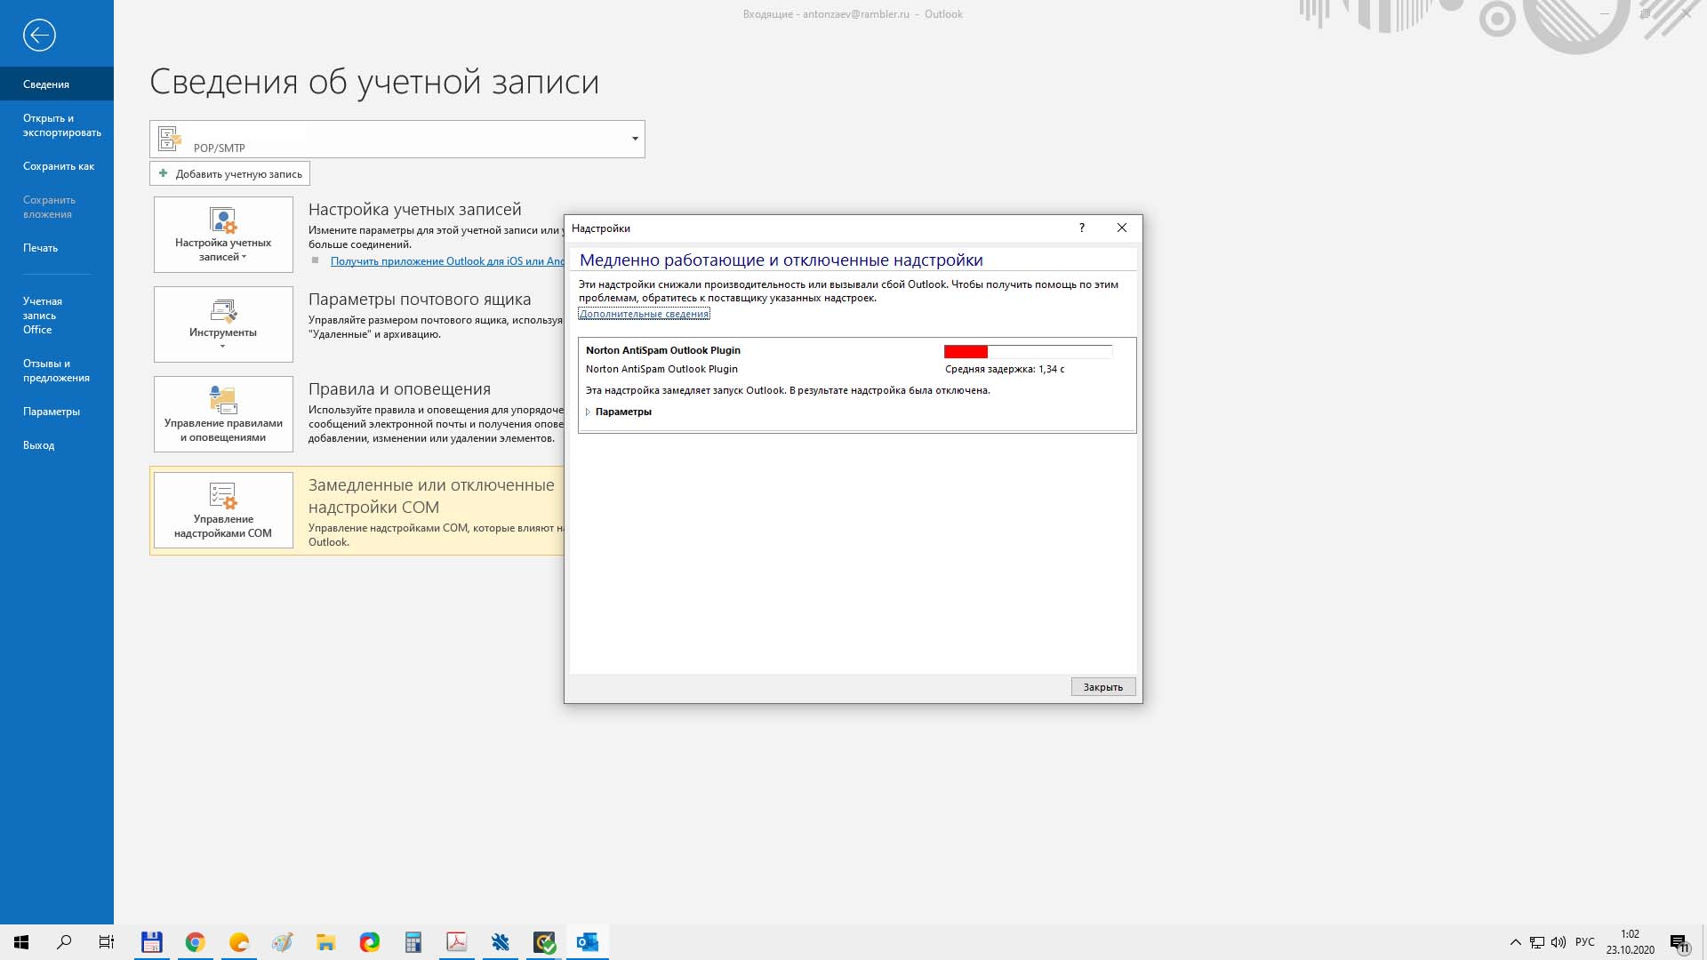Screen dimensions: 1707x960
Task: Open volume control in system tray
Action: 1559,942
